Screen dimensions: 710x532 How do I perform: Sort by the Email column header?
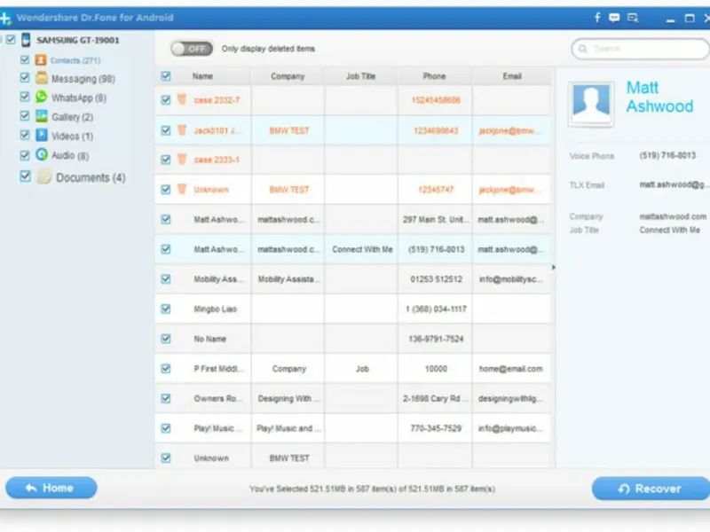(512, 76)
